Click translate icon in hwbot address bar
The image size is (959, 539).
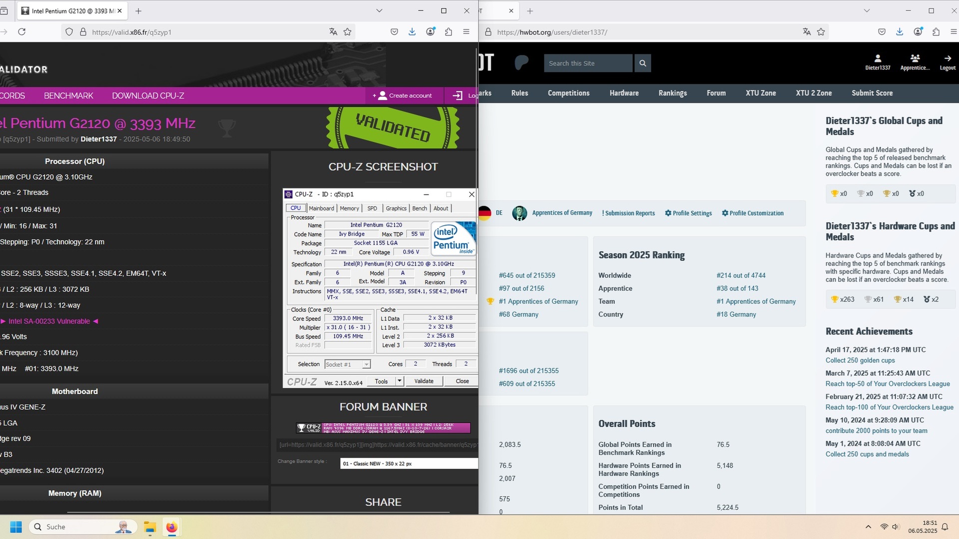[807, 32]
